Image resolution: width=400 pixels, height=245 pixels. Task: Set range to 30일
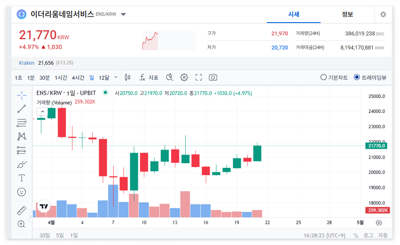coord(45,235)
